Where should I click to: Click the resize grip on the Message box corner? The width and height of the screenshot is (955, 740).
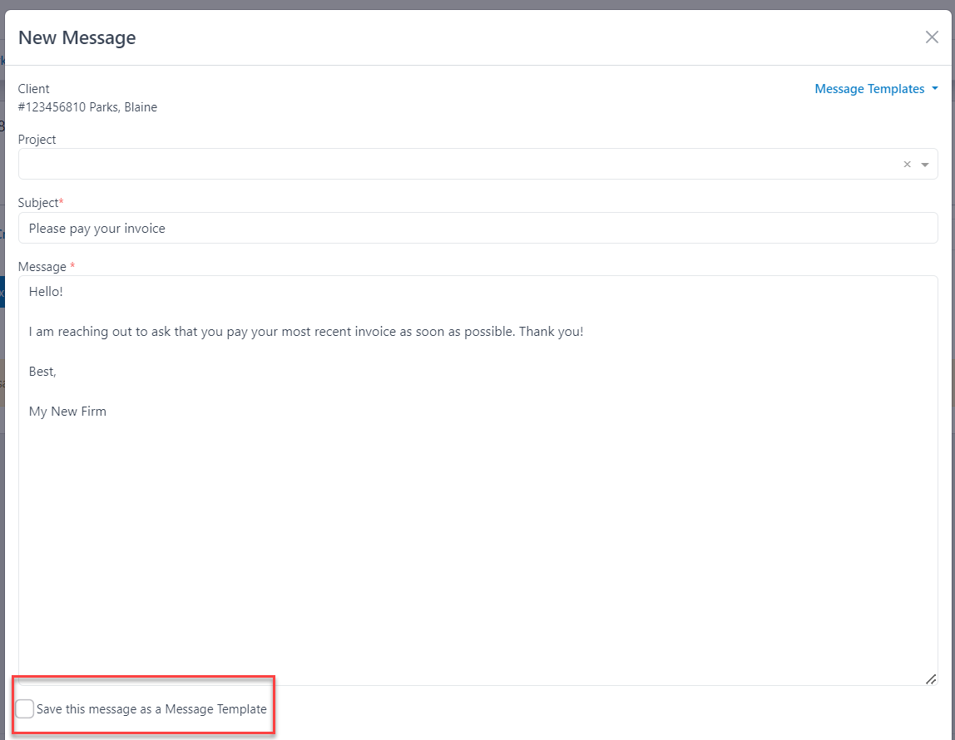coord(930,679)
